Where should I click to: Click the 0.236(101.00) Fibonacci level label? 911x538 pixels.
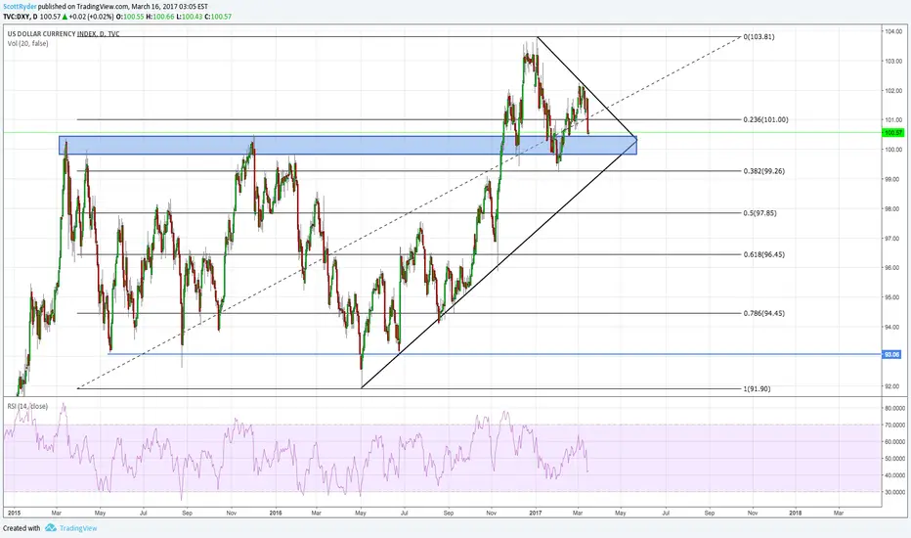click(x=765, y=119)
